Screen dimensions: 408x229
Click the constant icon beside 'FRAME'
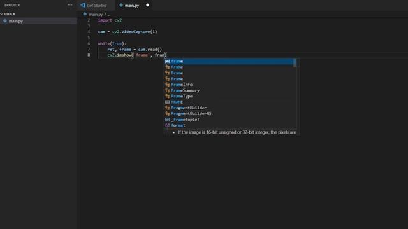click(x=167, y=102)
